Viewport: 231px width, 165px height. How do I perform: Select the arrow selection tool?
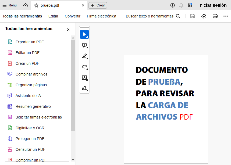pyautogui.click(x=84, y=34)
